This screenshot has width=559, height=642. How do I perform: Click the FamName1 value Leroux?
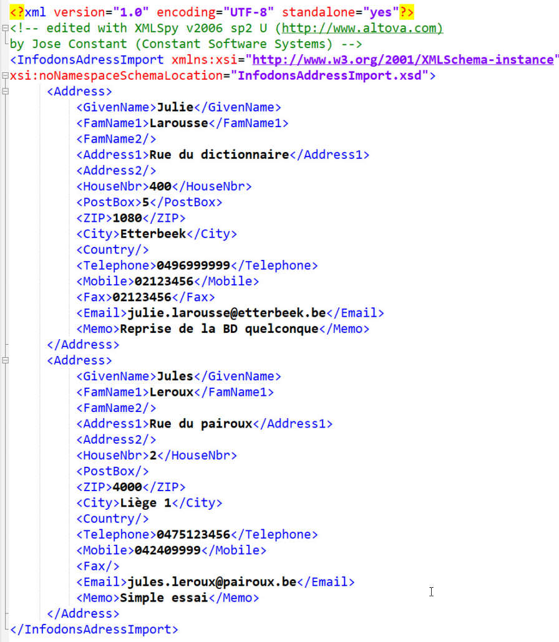172,392
